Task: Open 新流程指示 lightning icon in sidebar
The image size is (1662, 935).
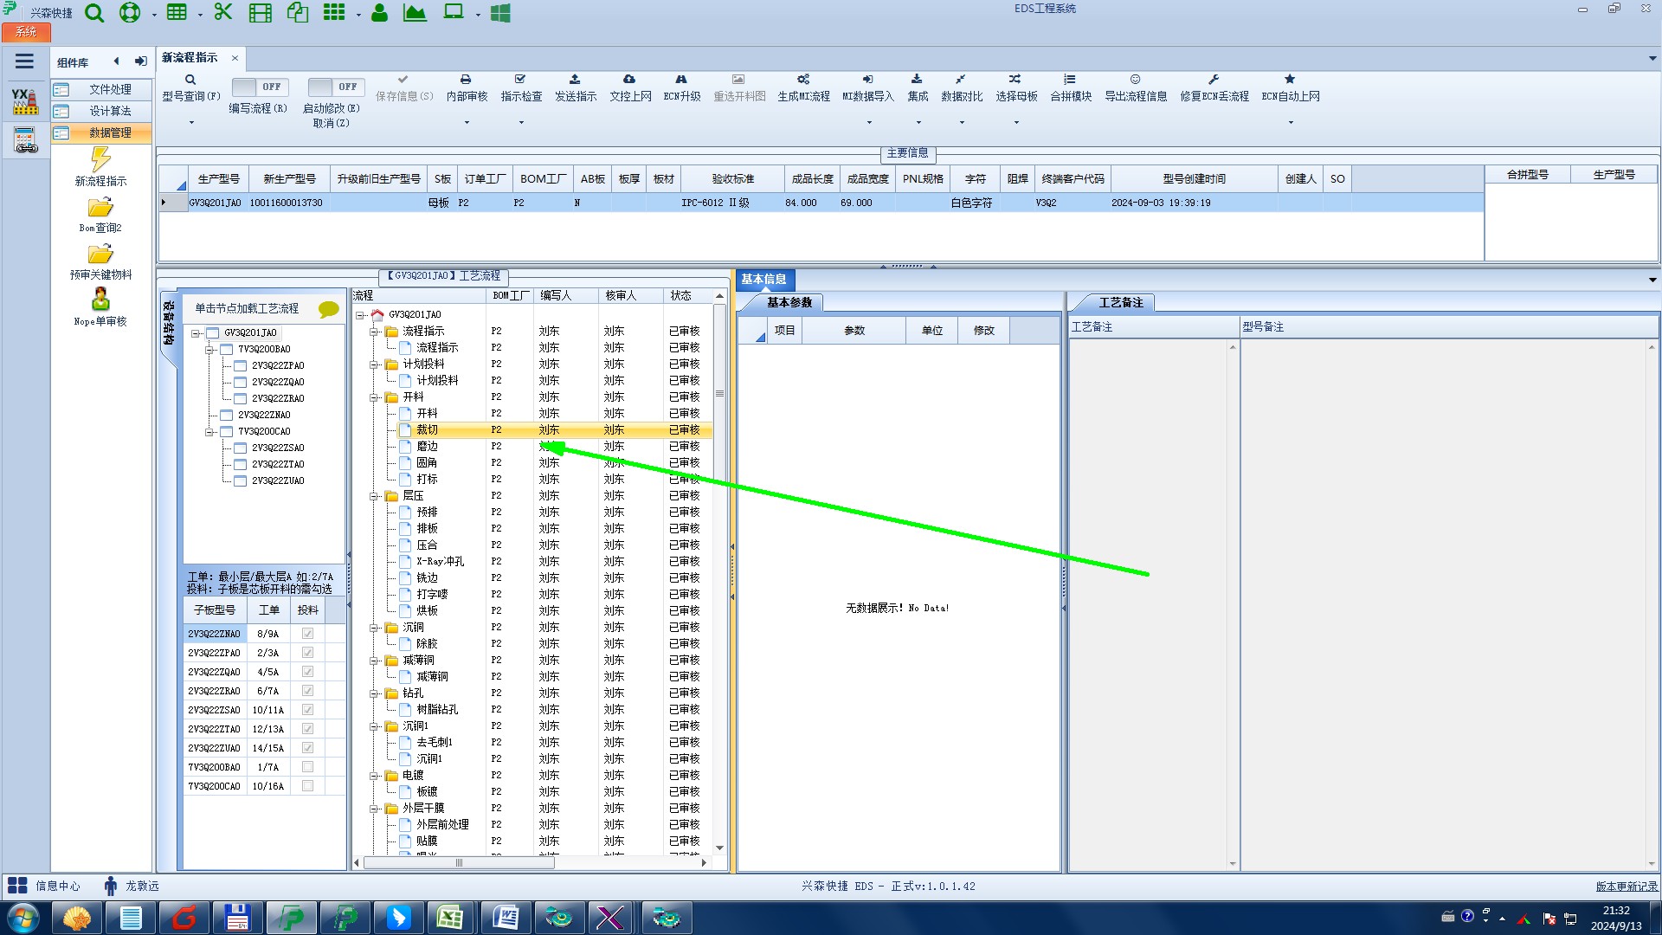Action: 100,159
